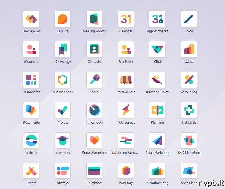The height and width of the screenshot is (189, 225).
Task: Open the Purchase app
Action: pos(94,171)
